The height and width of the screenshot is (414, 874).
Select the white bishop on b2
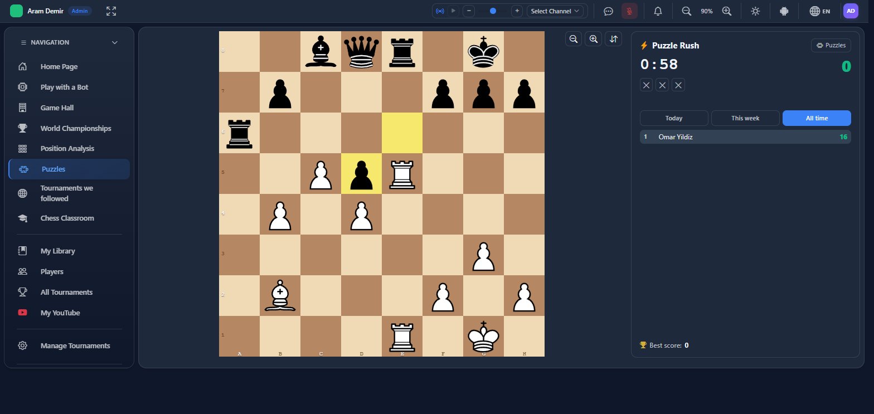(x=280, y=296)
